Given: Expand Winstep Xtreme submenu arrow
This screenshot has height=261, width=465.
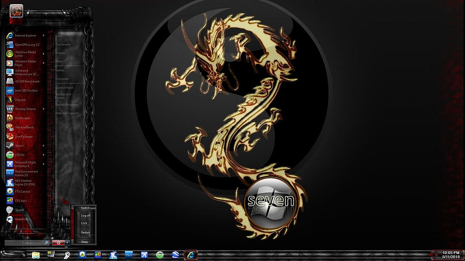Looking at the screenshot, I should pos(43,109).
